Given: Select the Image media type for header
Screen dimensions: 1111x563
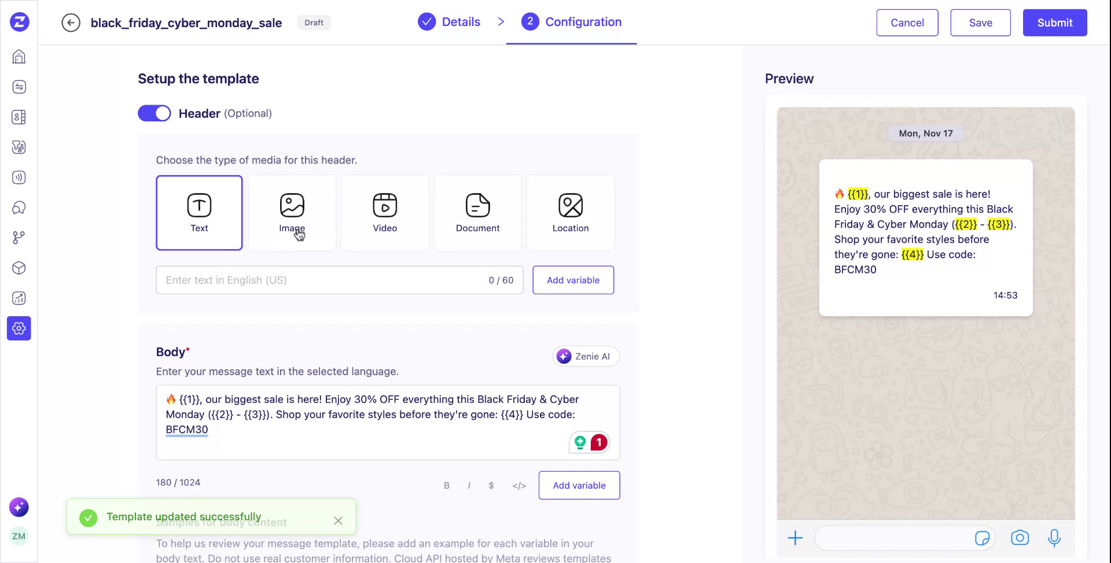Looking at the screenshot, I should pos(292,212).
